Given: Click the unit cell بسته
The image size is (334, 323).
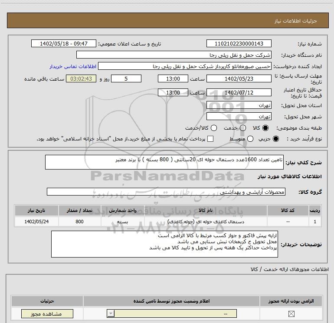Looking at the screenshot, I should click(123, 222).
